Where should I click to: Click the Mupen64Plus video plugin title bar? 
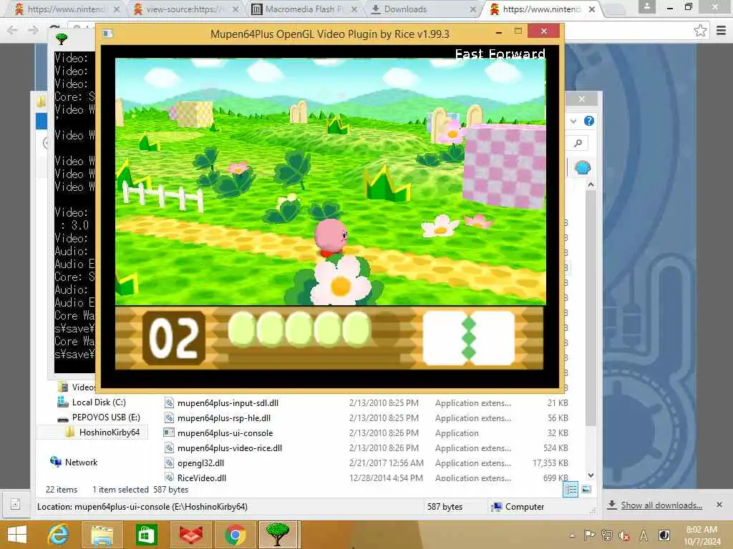pyautogui.click(x=329, y=34)
